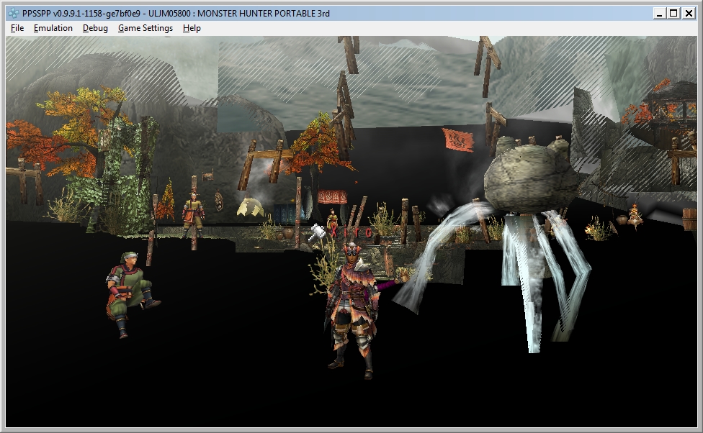The height and width of the screenshot is (433, 703).
Task: Expand the Game Settings menu
Action: 145,28
